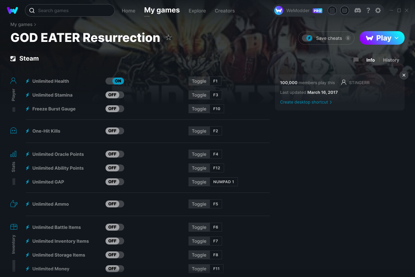Click the lightning bolt beside One-Hit Kills
The image size is (415, 277).
(28, 131)
